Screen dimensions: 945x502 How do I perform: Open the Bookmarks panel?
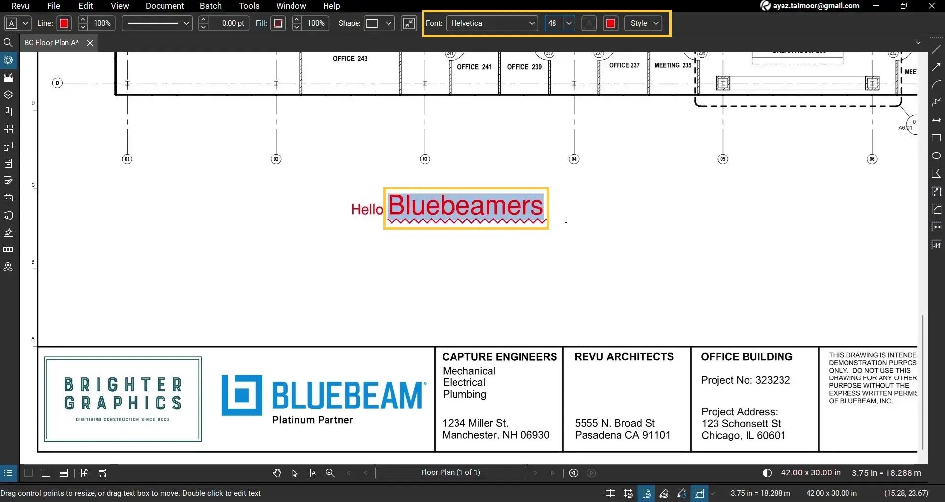[8, 112]
